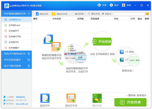Click the 转换完成 tutorial illustration circle
Viewport: 152px width, 109px height.
[127, 57]
